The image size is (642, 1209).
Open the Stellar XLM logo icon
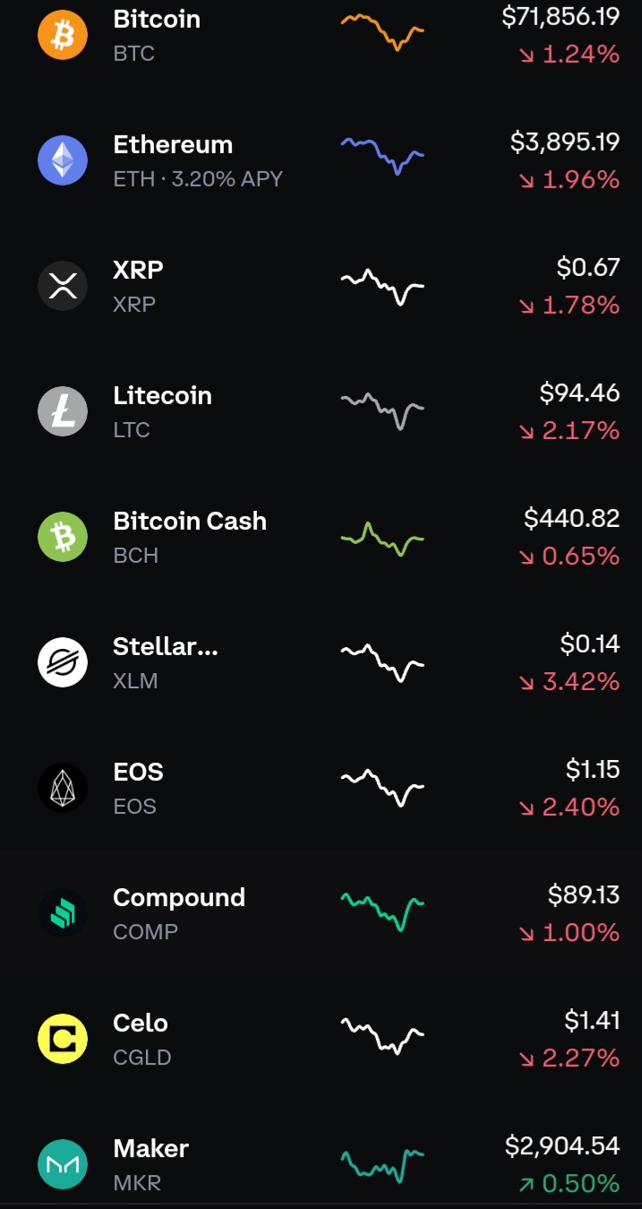tap(63, 663)
